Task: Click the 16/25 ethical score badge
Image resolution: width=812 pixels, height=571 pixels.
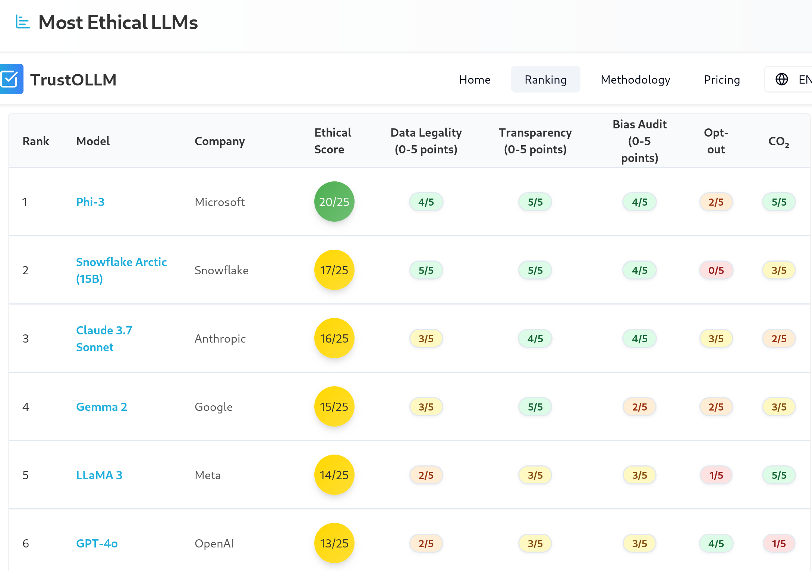Action: pyautogui.click(x=334, y=338)
